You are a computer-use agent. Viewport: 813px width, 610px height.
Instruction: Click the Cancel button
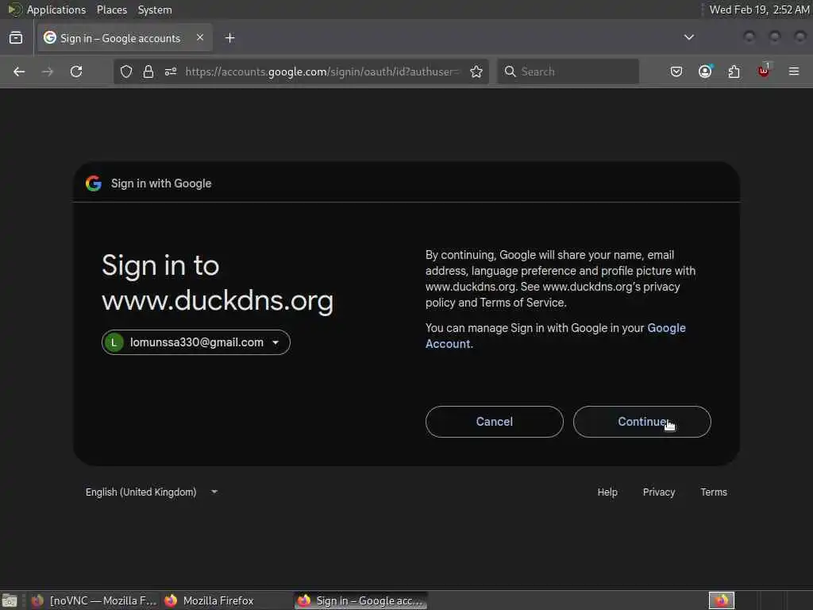[494, 422]
